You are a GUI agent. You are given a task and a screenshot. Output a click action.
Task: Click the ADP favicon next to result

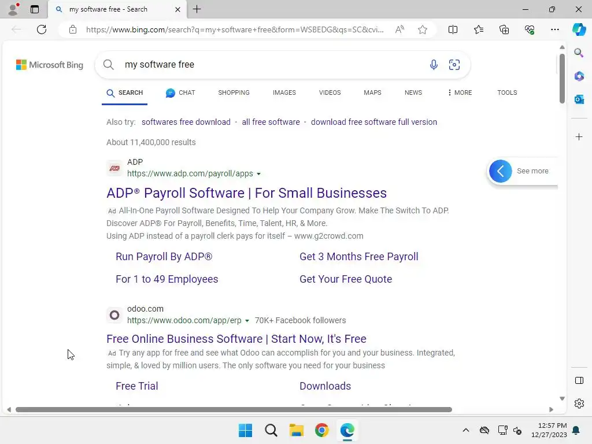(114, 168)
